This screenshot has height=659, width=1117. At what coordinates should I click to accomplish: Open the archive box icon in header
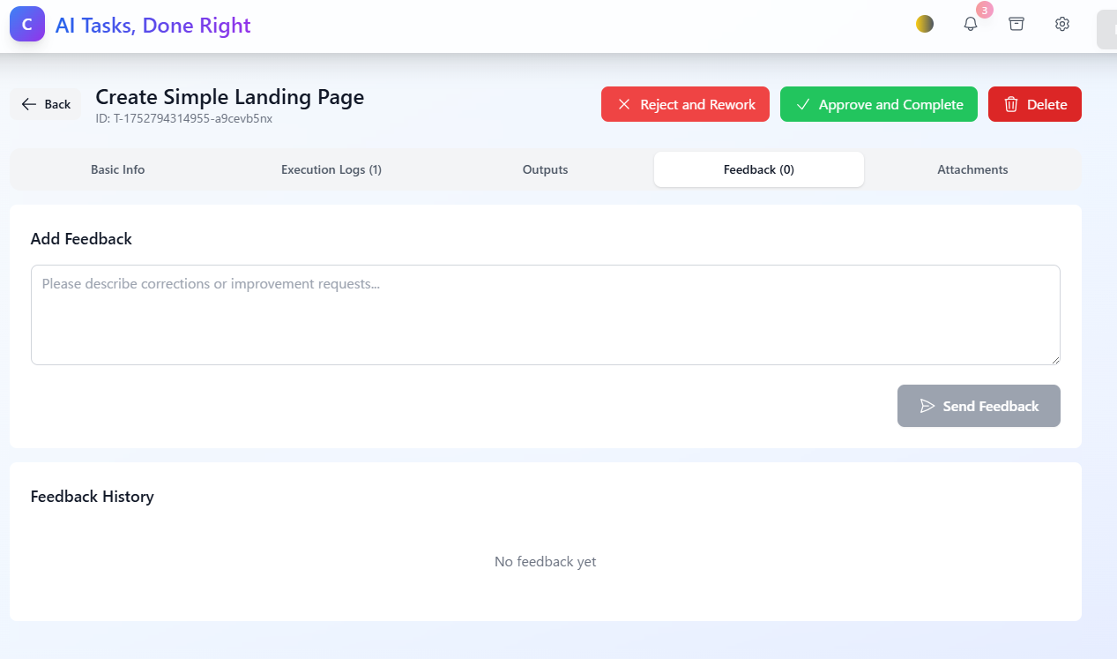point(1016,24)
